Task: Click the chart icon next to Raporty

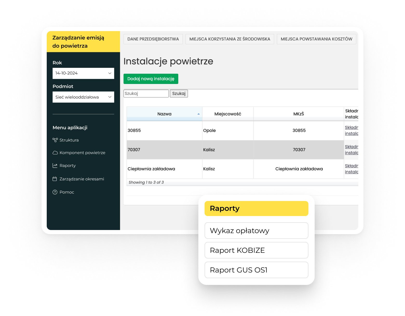Action: coord(55,166)
